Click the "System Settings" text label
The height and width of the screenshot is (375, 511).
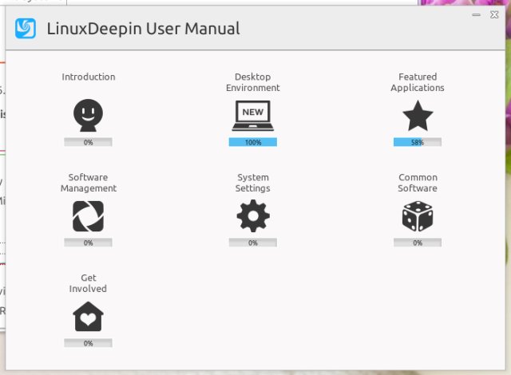tap(252, 183)
